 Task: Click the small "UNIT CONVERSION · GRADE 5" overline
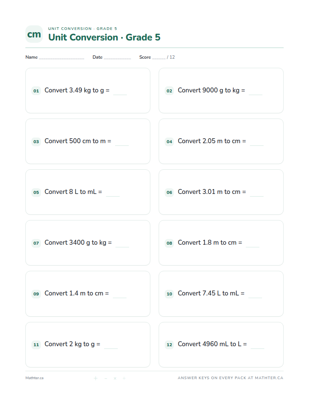coord(83,28)
